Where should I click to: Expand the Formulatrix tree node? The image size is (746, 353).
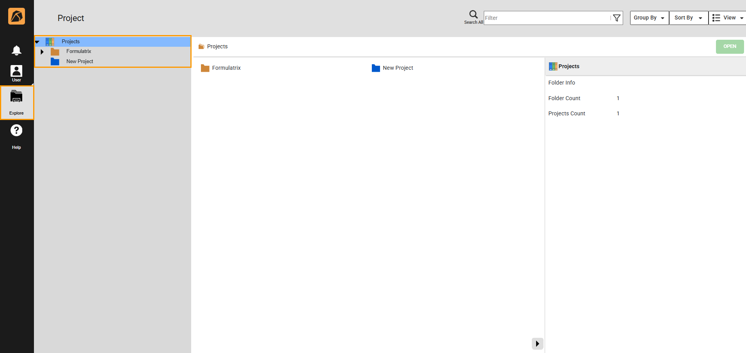coord(42,52)
